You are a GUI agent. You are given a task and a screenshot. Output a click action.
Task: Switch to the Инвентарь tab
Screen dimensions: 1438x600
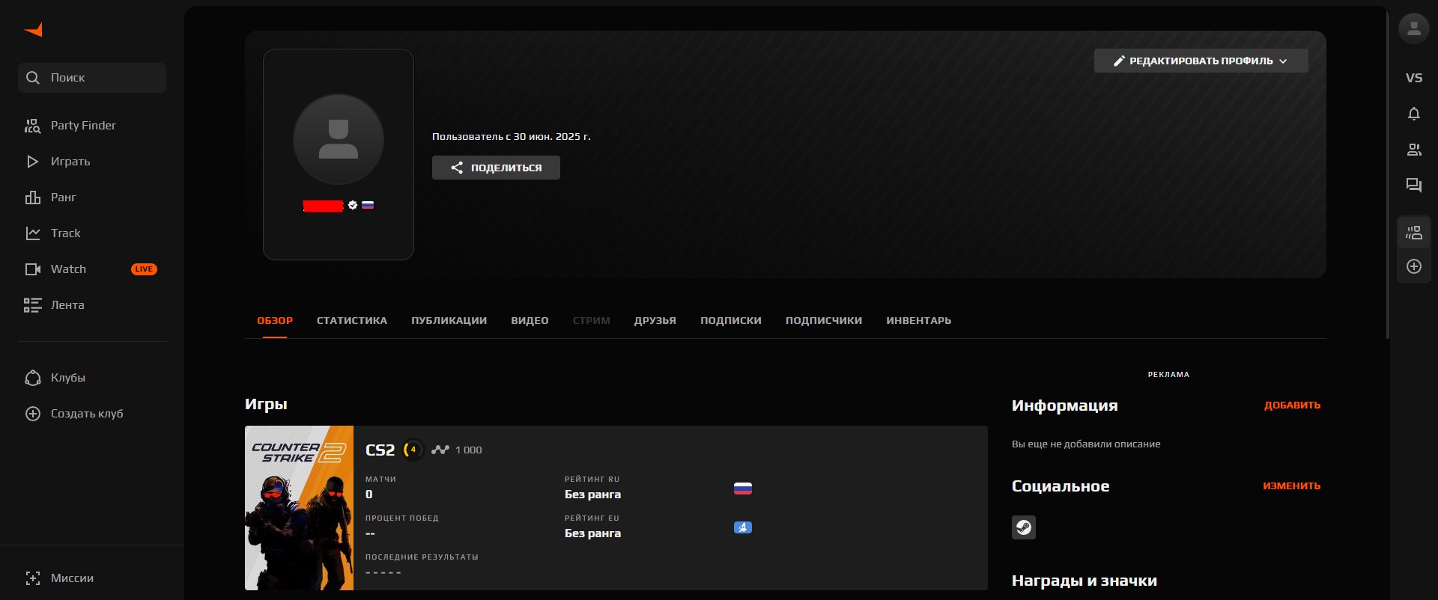(918, 320)
